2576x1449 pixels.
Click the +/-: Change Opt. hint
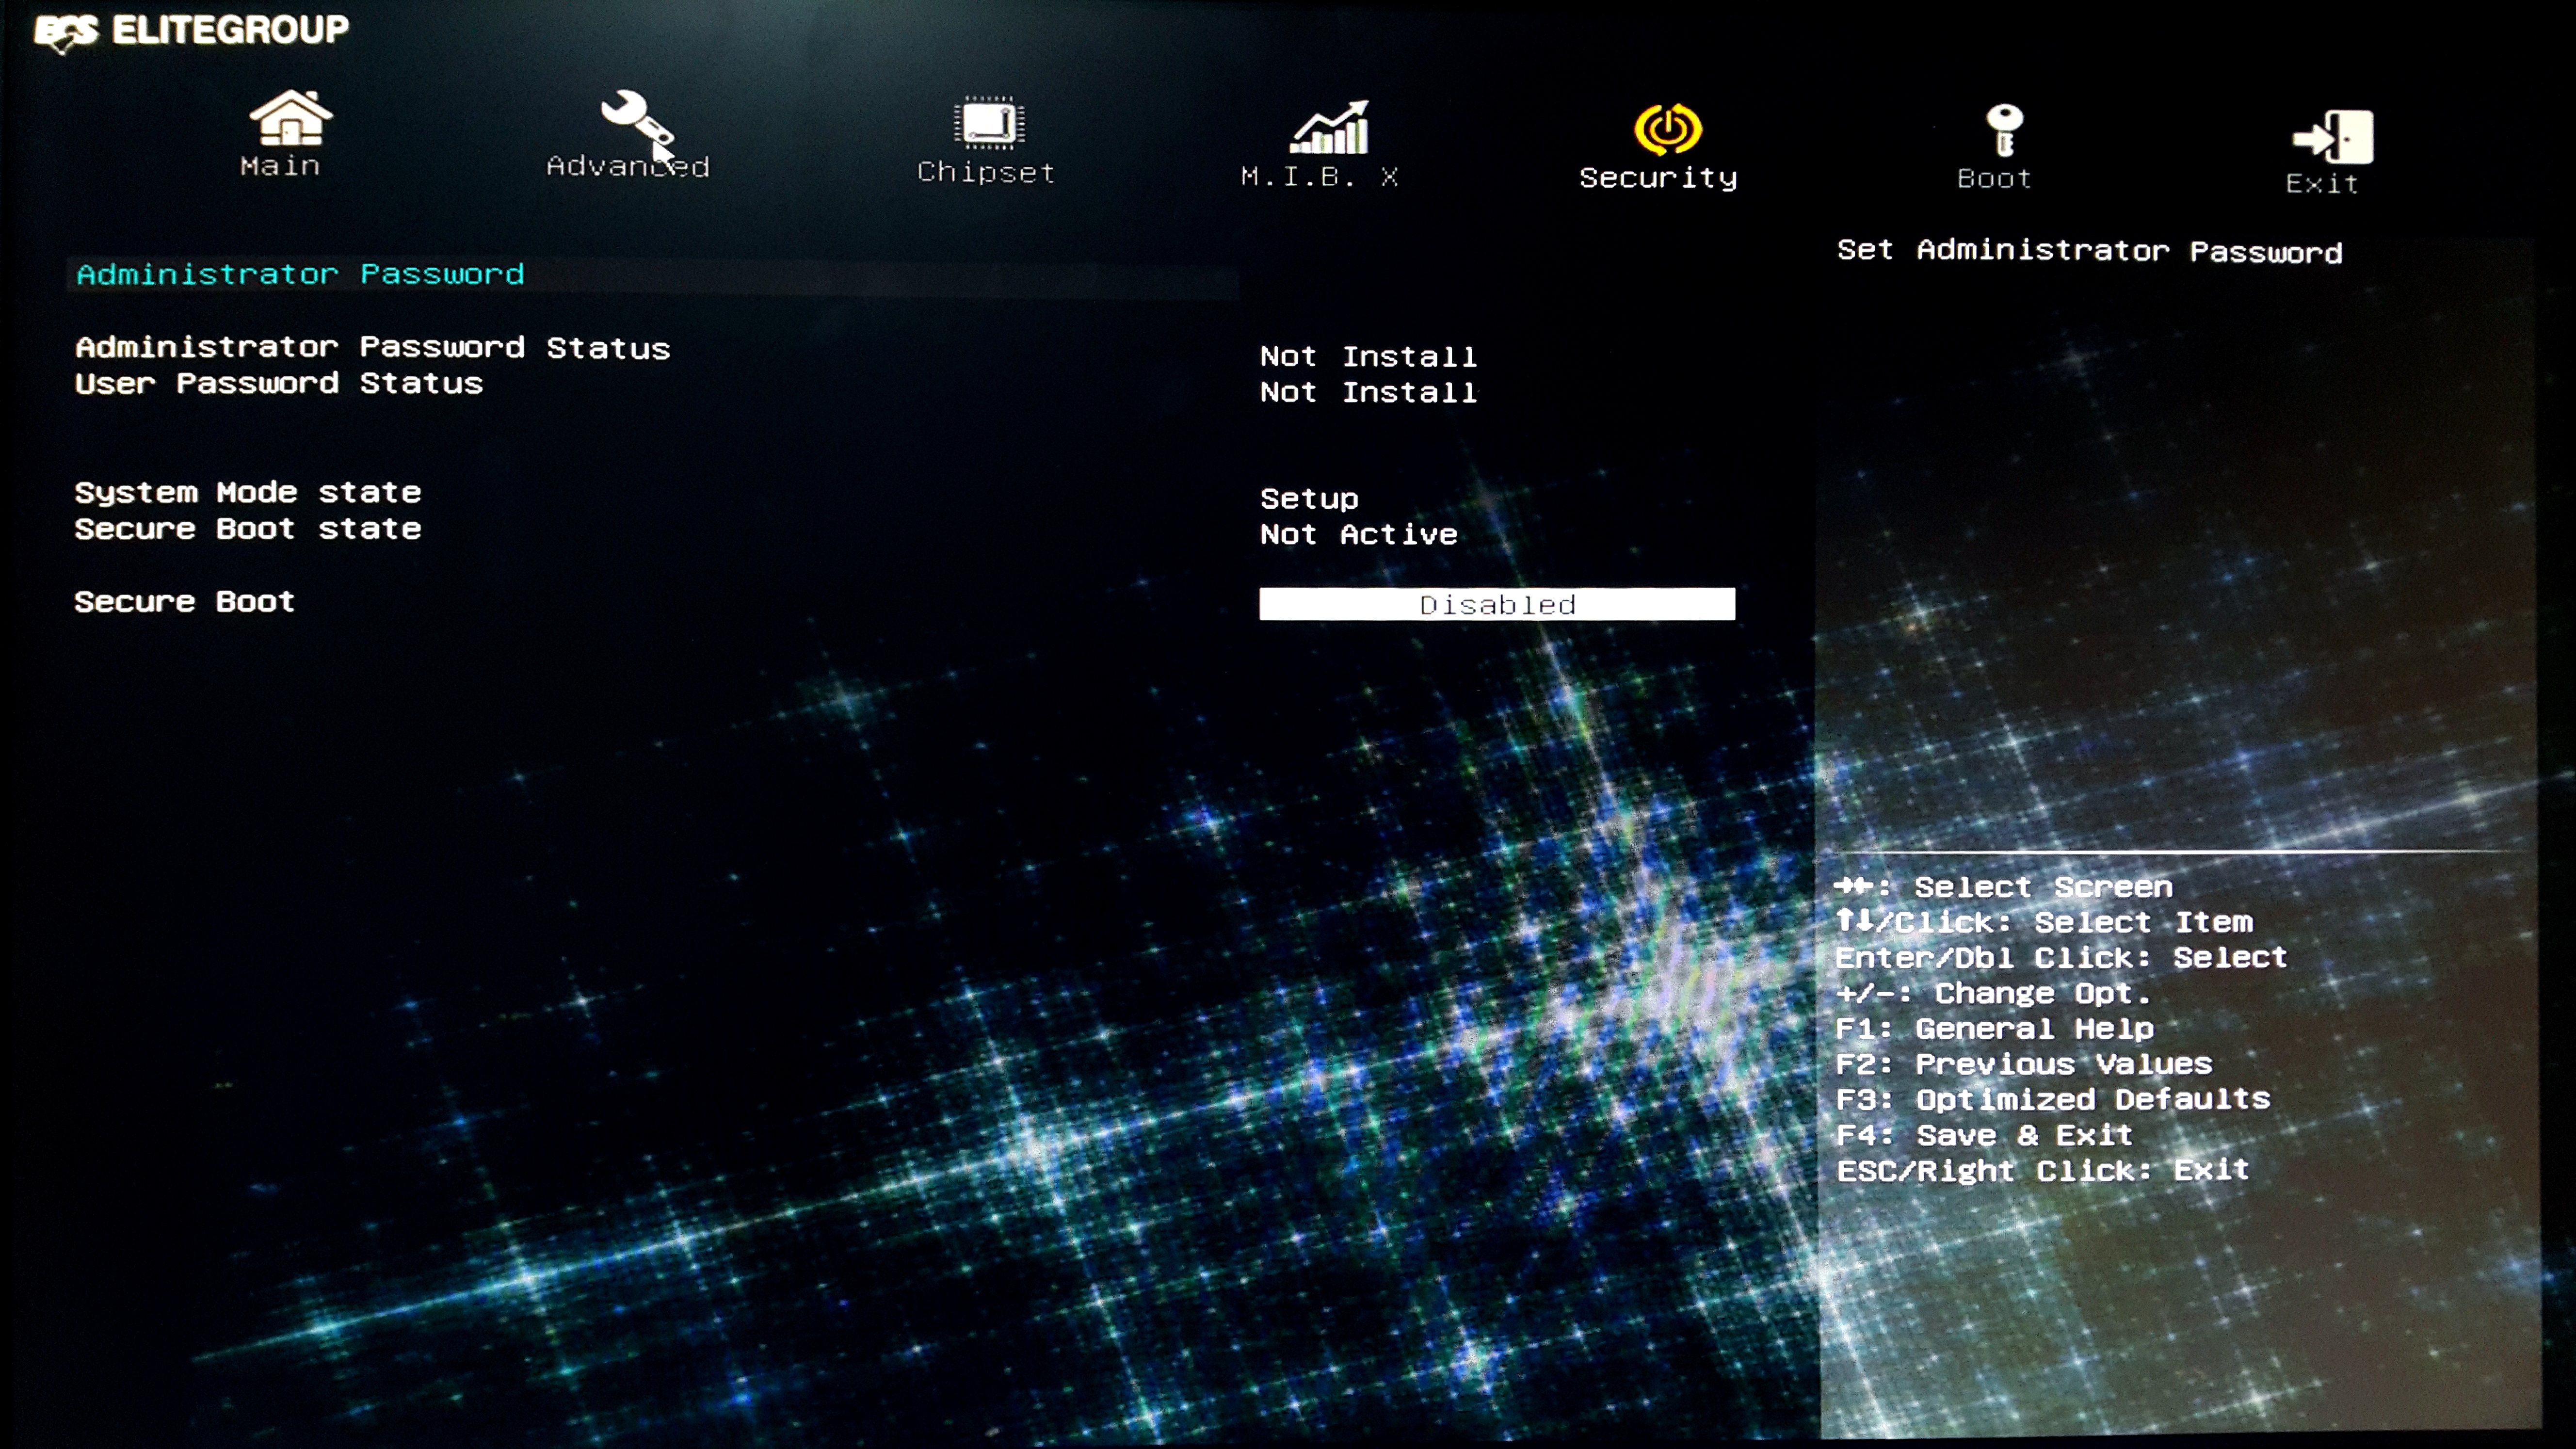tap(1993, 993)
